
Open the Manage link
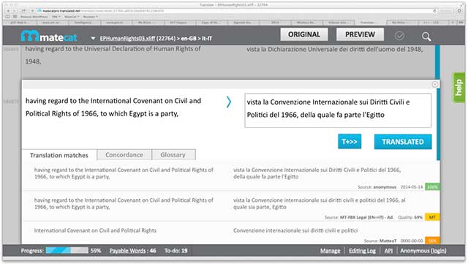(330, 251)
